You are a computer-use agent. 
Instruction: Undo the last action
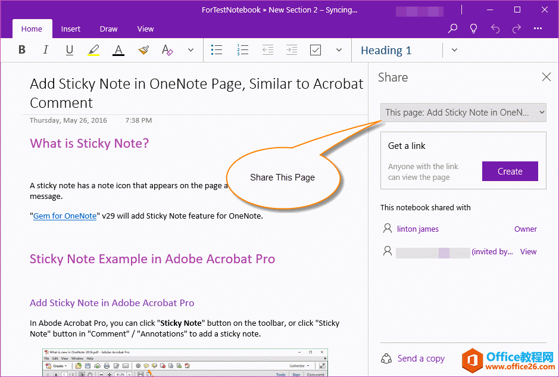(x=494, y=28)
